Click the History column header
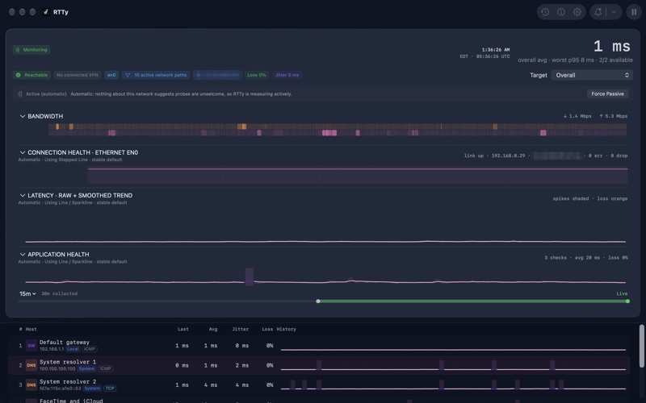This screenshot has width=646, height=403. tap(287, 329)
